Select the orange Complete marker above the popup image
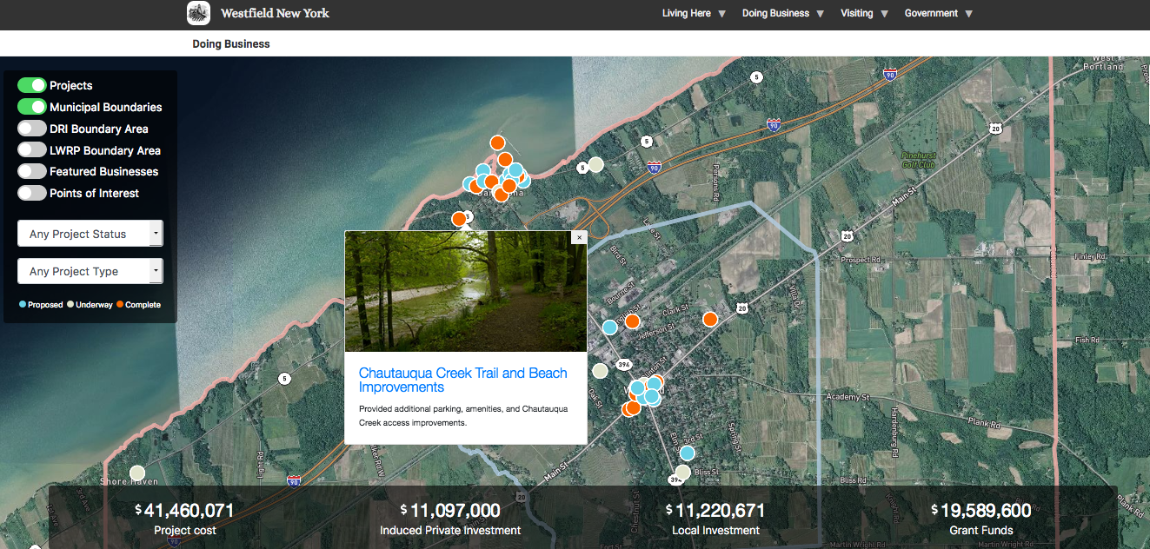1150x549 pixels. click(x=459, y=219)
